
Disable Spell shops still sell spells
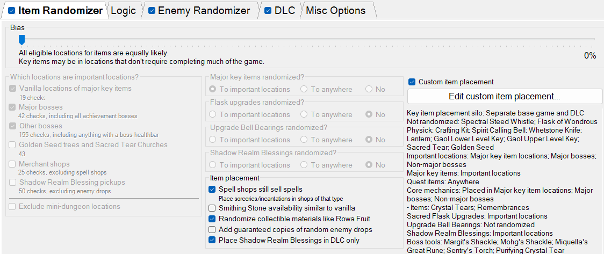point(212,190)
